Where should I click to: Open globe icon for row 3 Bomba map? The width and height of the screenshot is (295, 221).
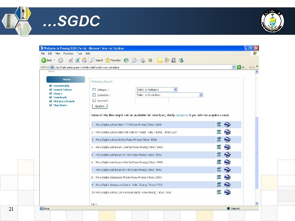[x=227, y=140]
